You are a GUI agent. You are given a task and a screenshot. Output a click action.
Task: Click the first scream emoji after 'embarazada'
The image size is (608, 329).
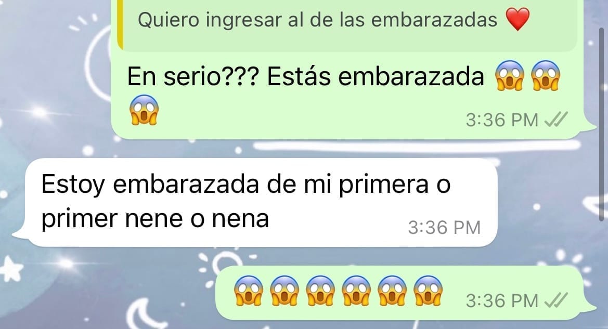510,75
